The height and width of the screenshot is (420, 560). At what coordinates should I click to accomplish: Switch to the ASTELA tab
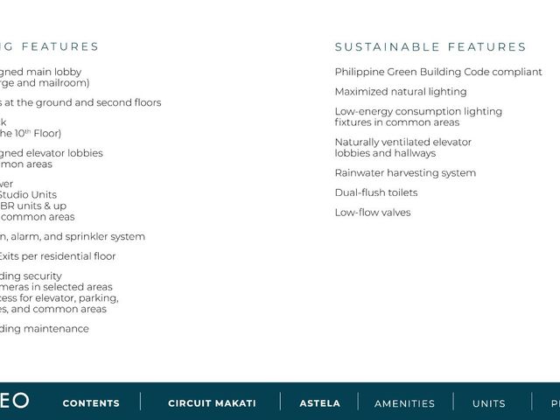320,403
